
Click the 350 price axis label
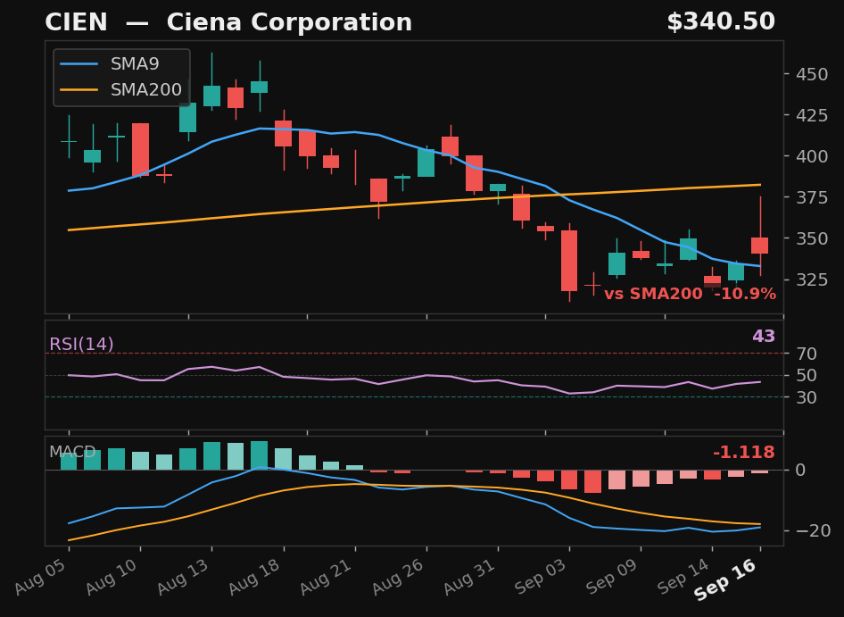pos(812,238)
